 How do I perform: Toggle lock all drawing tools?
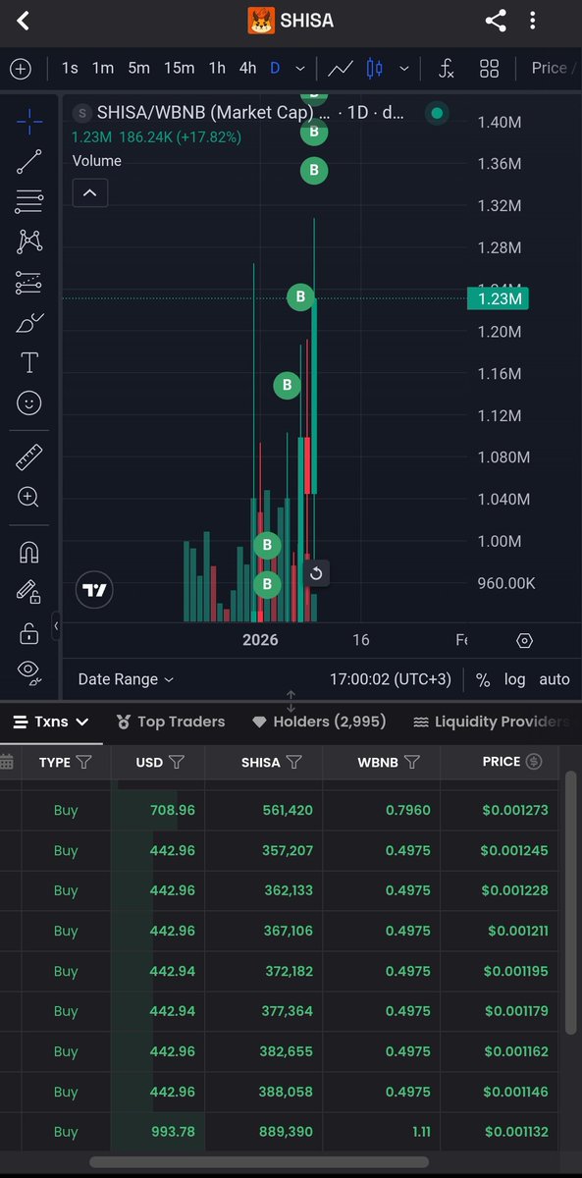coord(29,633)
